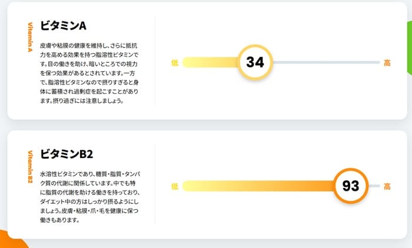Click the Vitamin A description paragraph
This screenshot has width=412, height=248.
89,73
